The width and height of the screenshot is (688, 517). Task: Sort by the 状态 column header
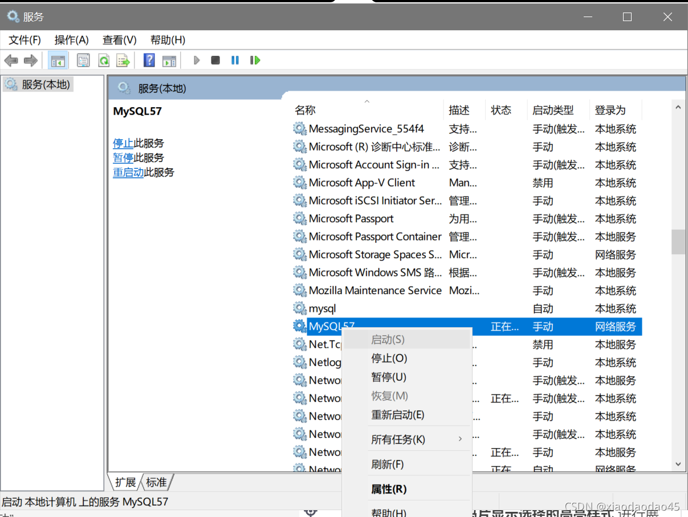pos(506,110)
